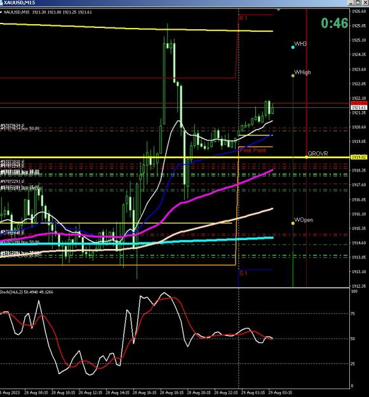This screenshot has width=369, height=397.
Task: Click the R1 resistance label
Action: click(x=243, y=18)
